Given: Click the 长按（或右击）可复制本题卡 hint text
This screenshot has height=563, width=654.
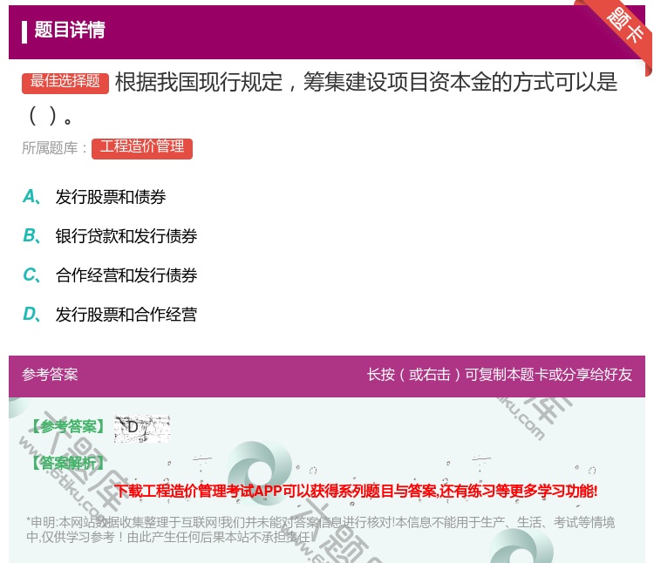Looking at the screenshot, I should (500, 374).
